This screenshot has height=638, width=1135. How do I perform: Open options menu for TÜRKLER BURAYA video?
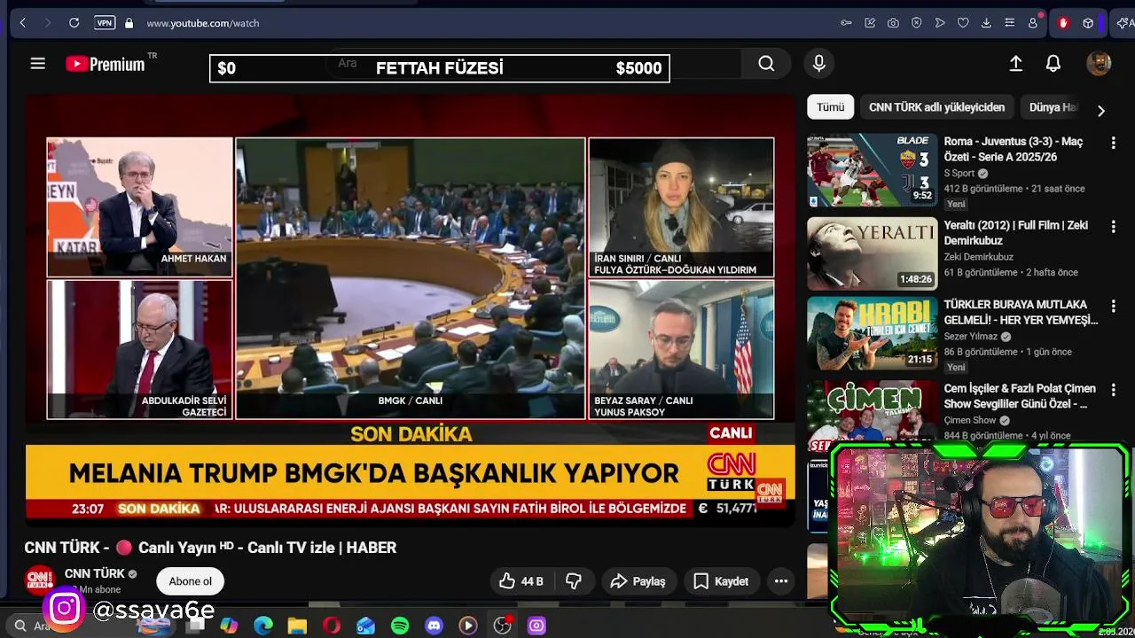[x=1114, y=306]
